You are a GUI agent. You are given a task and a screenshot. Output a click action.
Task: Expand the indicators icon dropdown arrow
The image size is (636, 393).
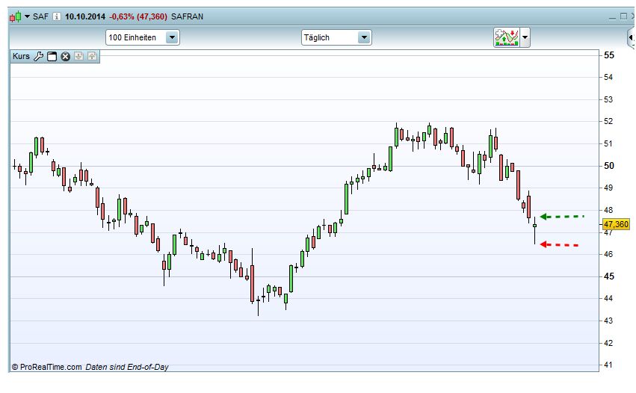pyautogui.click(x=525, y=37)
